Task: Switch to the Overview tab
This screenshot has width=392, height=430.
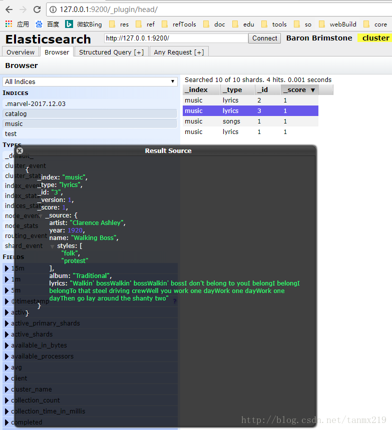Action: click(x=21, y=52)
